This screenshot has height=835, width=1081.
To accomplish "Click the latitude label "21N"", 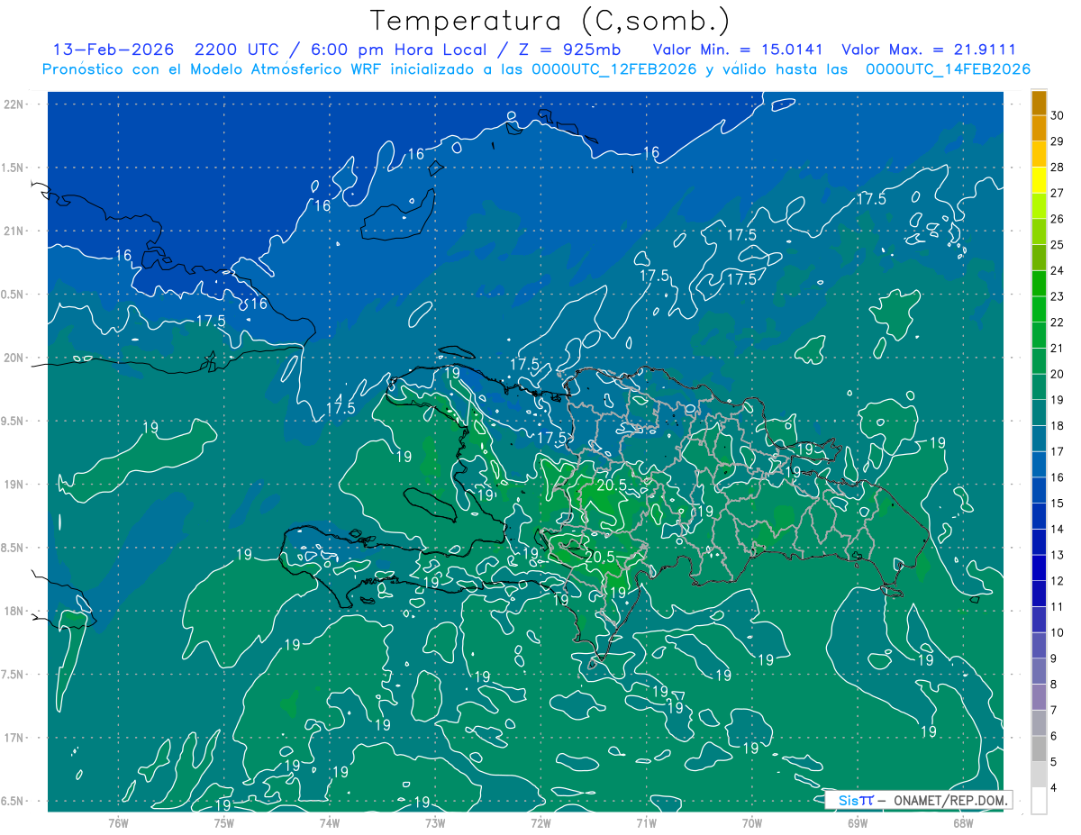I will pyautogui.click(x=15, y=231).
